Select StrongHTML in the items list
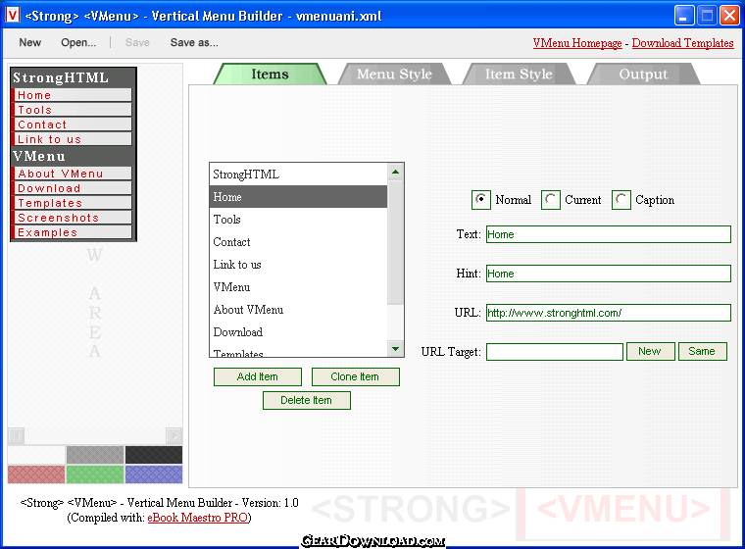 298,175
